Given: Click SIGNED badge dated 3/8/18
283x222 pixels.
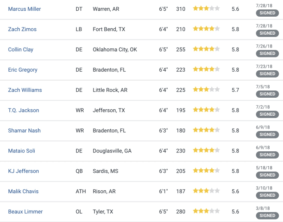Looking at the screenshot, I should 267,216.
